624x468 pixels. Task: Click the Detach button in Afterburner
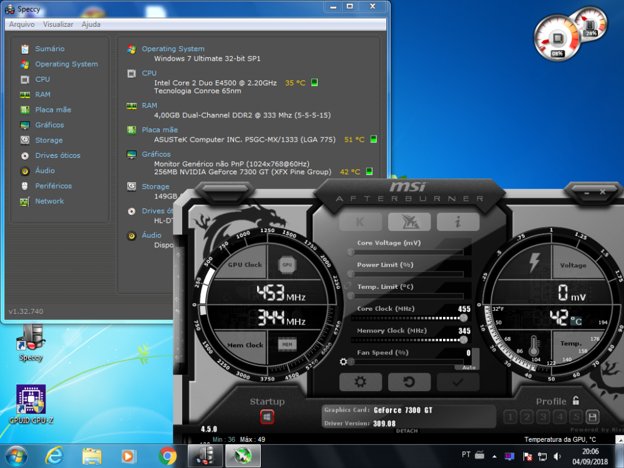[x=407, y=431]
